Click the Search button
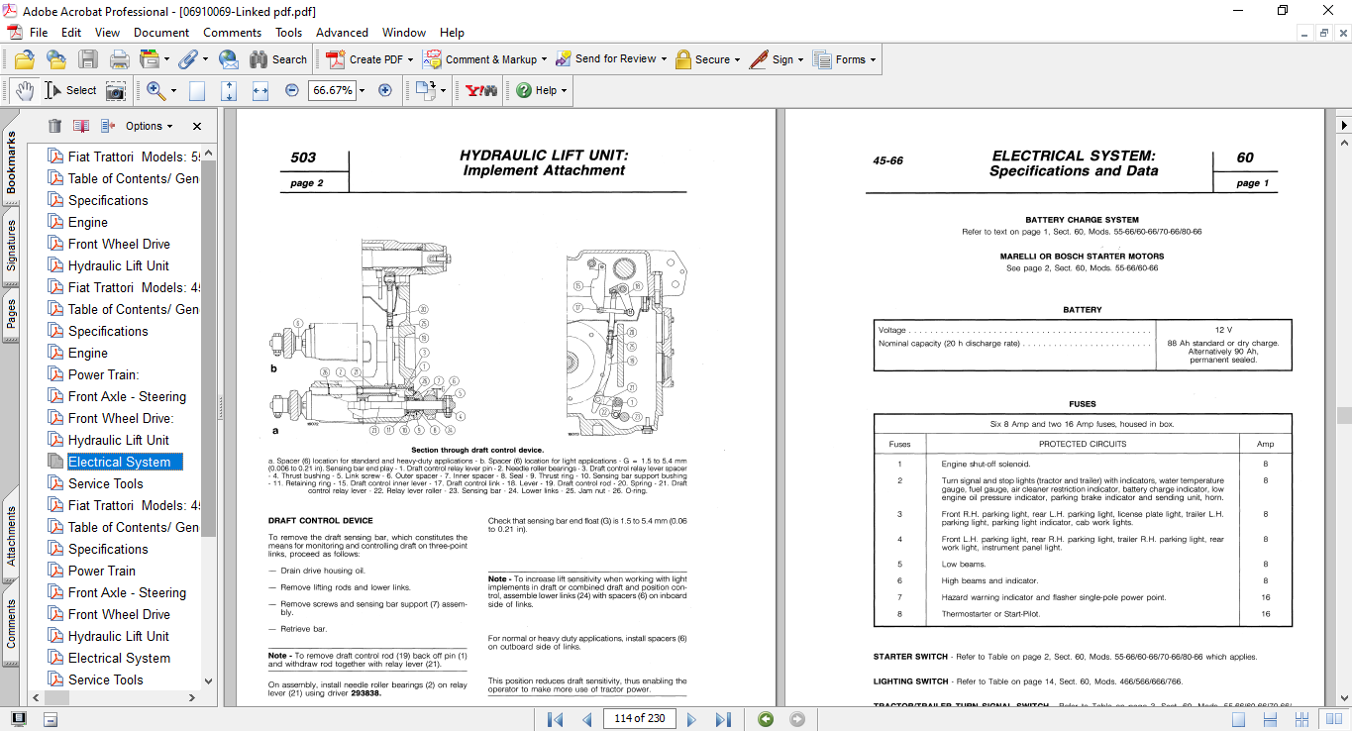 point(277,59)
